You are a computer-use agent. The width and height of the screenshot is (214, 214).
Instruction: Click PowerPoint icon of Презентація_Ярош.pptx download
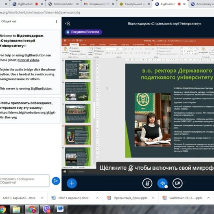(109, 198)
